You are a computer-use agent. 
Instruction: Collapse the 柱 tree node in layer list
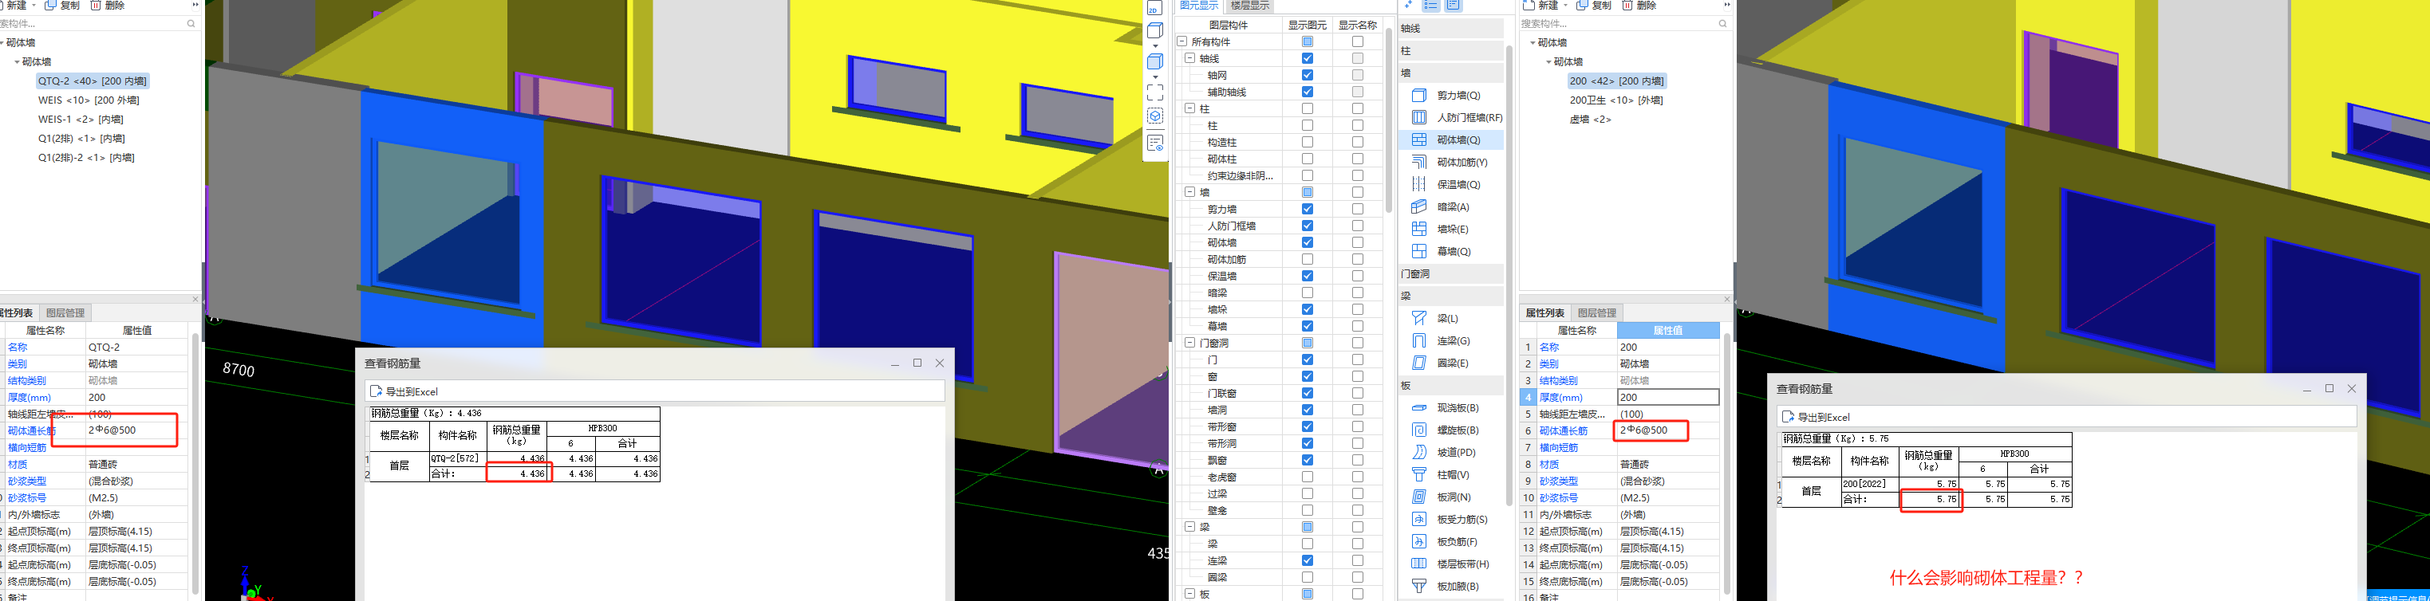point(1189,108)
